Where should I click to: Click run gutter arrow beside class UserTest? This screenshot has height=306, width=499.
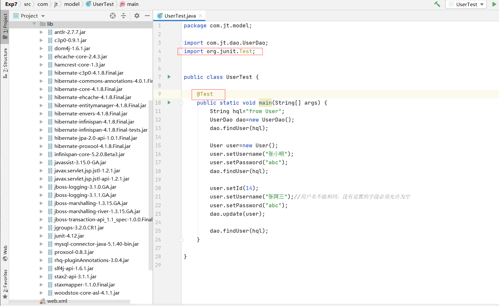(169, 77)
